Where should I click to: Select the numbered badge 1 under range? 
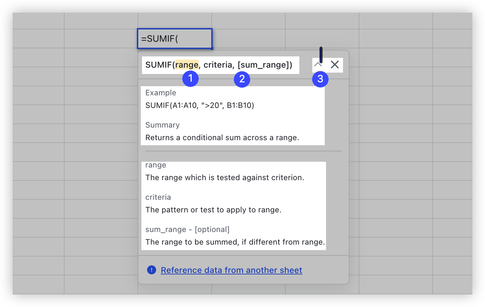coord(191,79)
